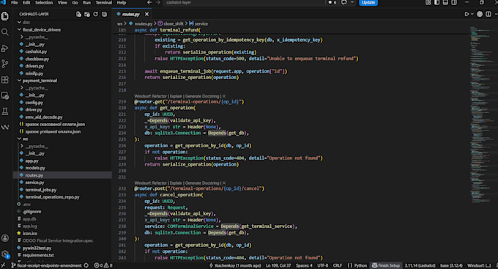Open the Help menu
Image resolution: width=498 pixels, height=269 pixels.
click(122, 2)
